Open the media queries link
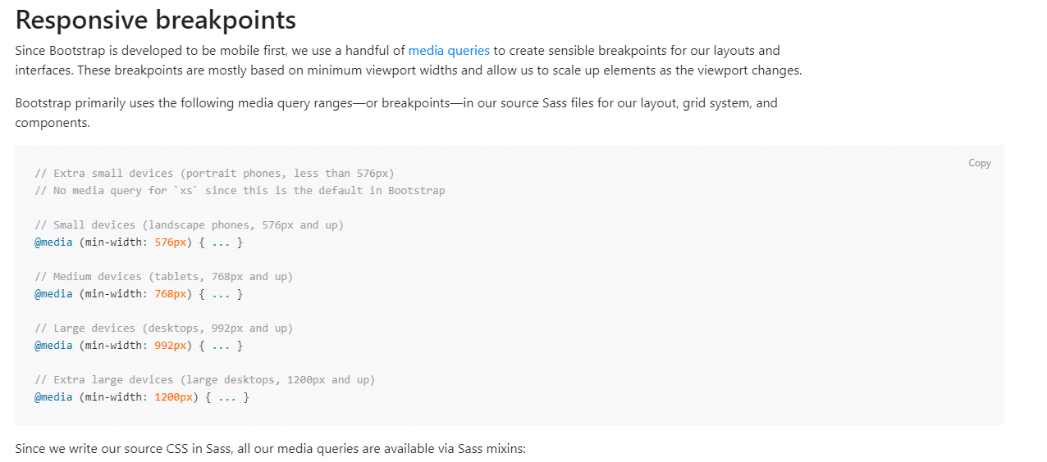 point(449,51)
